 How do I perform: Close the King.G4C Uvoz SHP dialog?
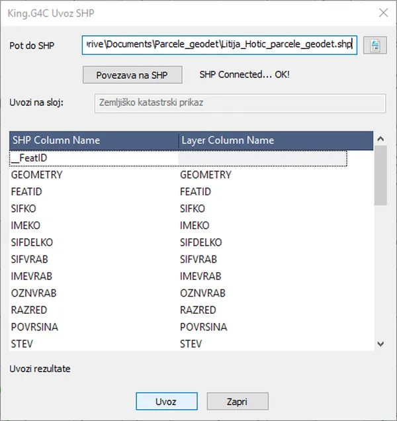[382, 13]
